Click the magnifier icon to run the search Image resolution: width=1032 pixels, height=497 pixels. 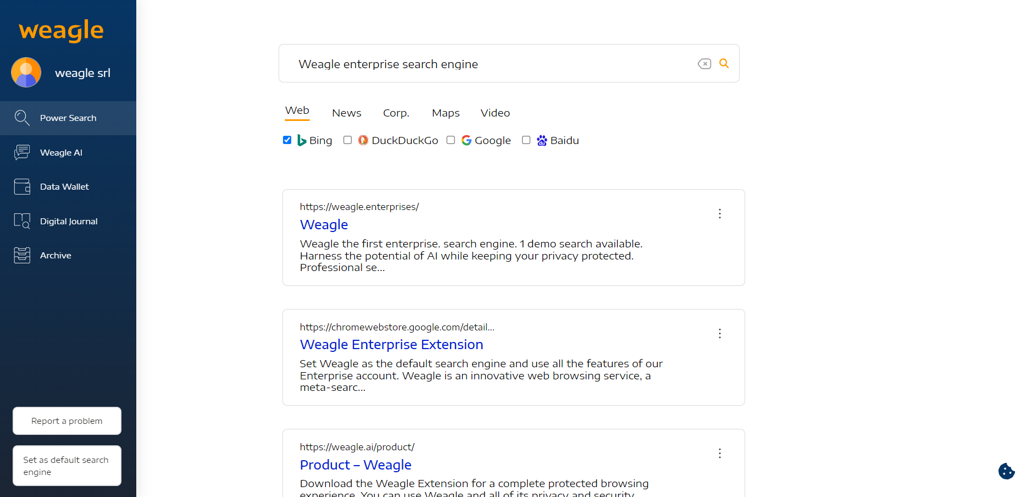point(724,63)
